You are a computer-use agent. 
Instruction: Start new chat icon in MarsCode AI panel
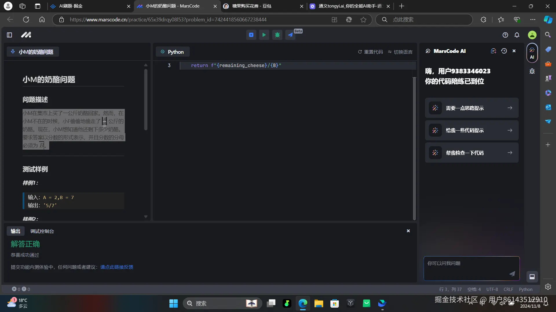[x=493, y=51]
